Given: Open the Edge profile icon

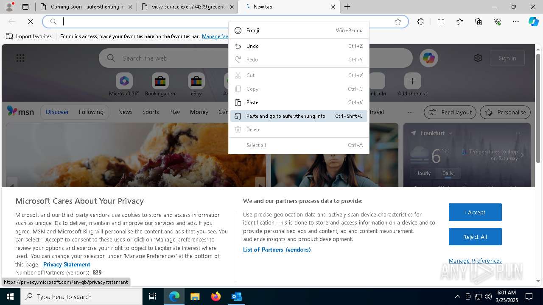Looking at the screenshot, I should click(9, 7).
